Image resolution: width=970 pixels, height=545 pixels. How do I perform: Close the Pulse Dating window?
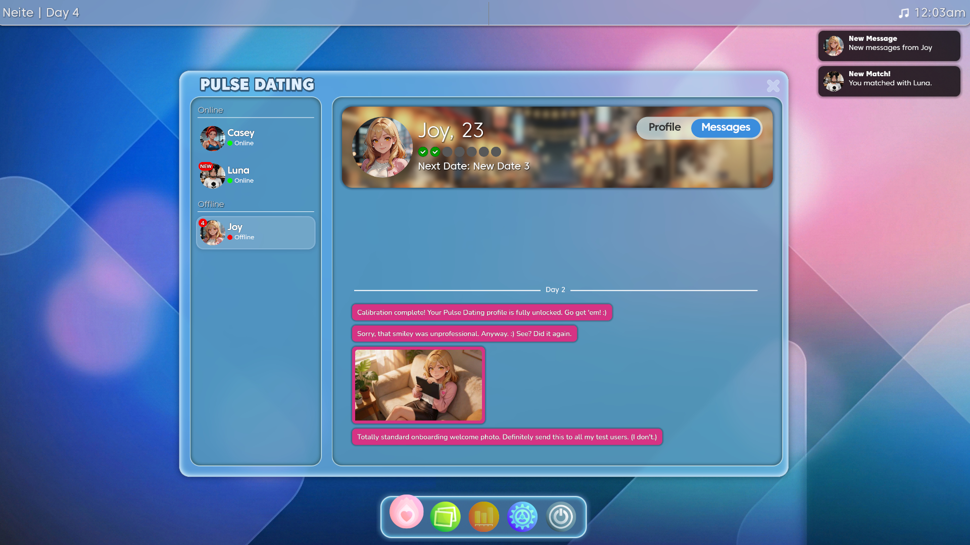click(772, 86)
